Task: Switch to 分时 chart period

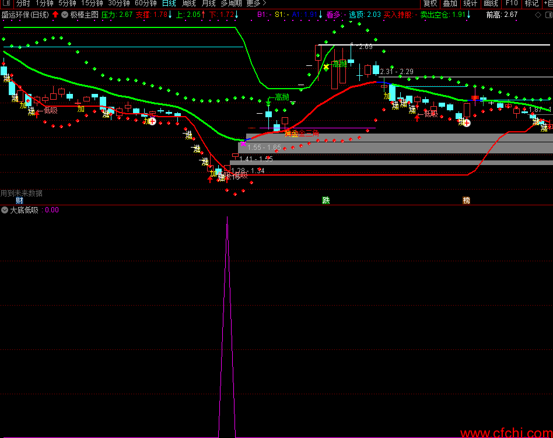Action: [23, 3]
